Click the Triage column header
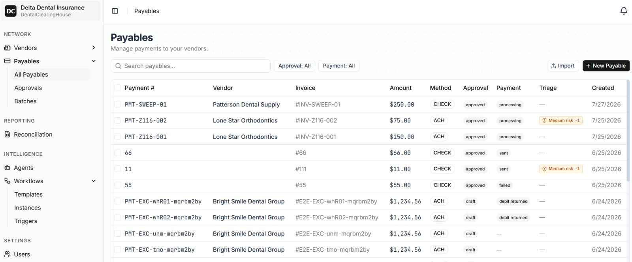 coord(548,88)
